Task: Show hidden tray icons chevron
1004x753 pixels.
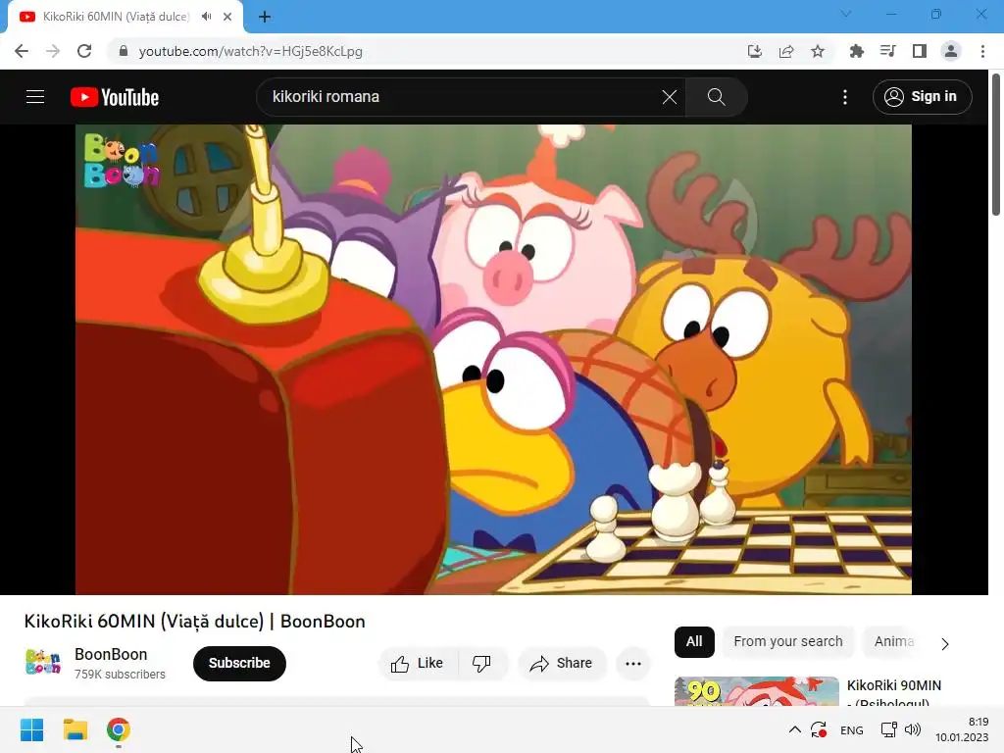Action: (x=794, y=729)
